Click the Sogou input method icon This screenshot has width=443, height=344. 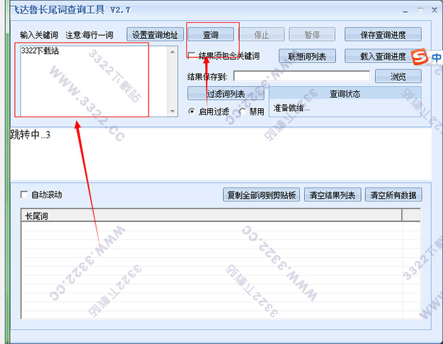[x=419, y=57]
